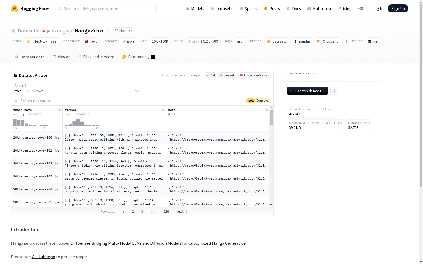Viewport: 423px width, 264px height.
Task: Switch to the Community tab
Action: click(139, 57)
